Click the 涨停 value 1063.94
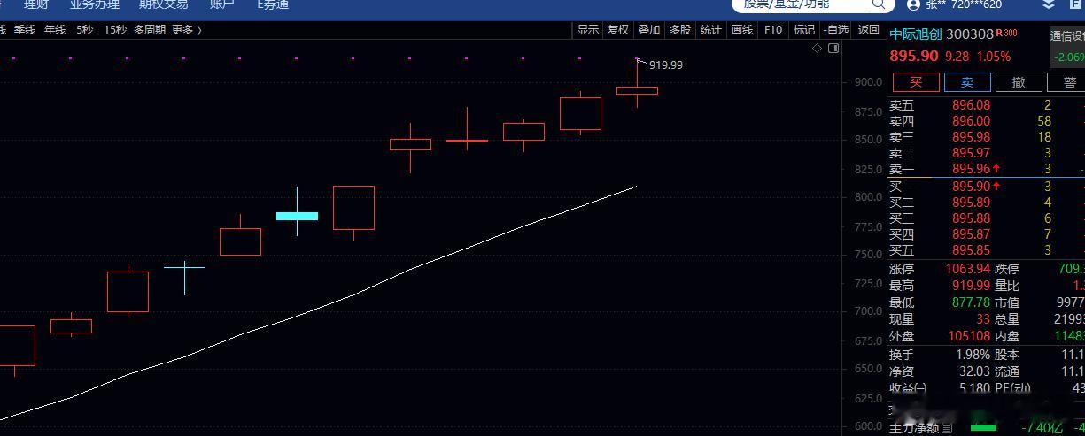This screenshot has height=436, width=1085. [968, 269]
